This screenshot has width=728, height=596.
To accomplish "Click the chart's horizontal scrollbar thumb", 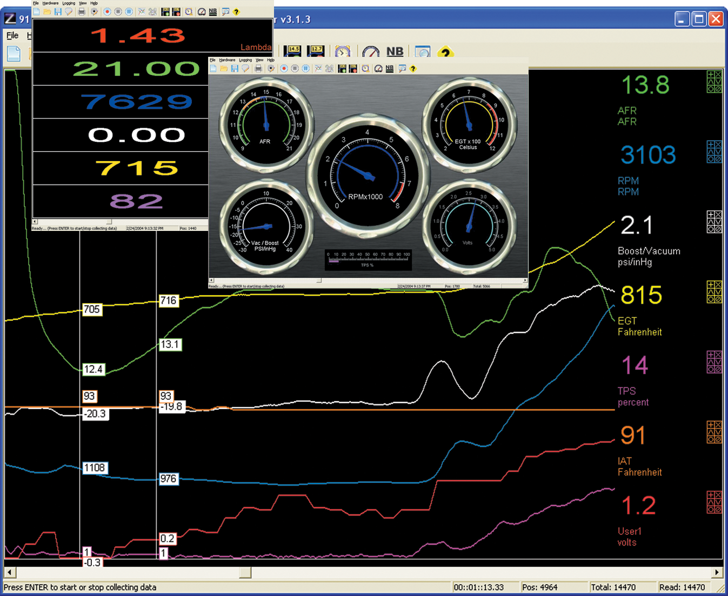I will [245, 572].
